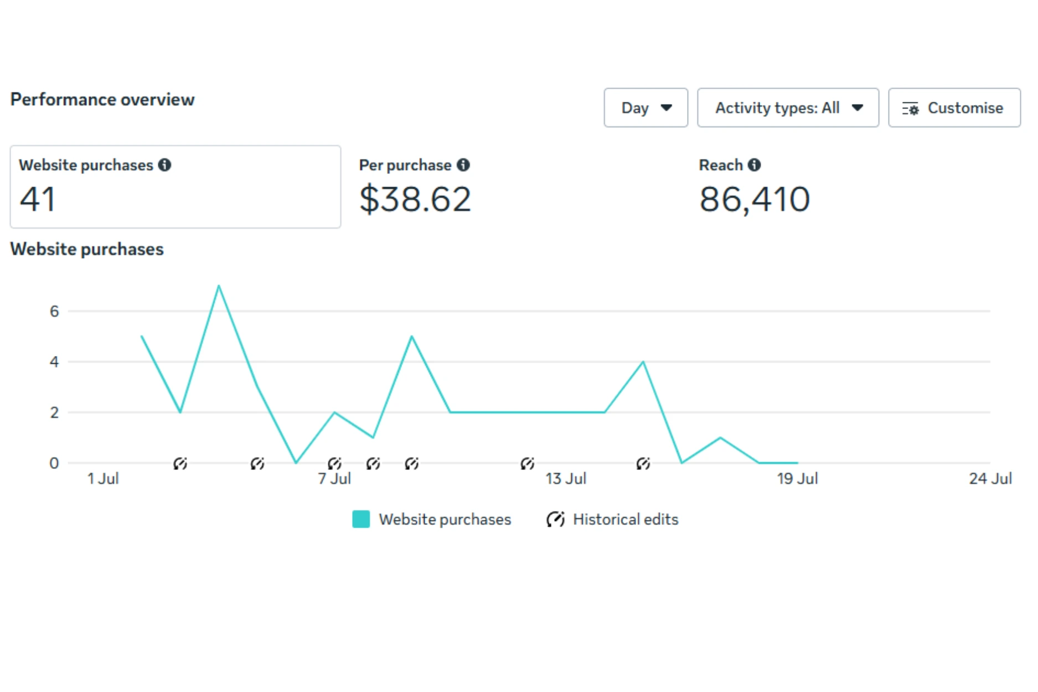Image resolution: width=1038 pixels, height=692 pixels.
Task: Click the info icon beside Reach
Action: pos(755,164)
